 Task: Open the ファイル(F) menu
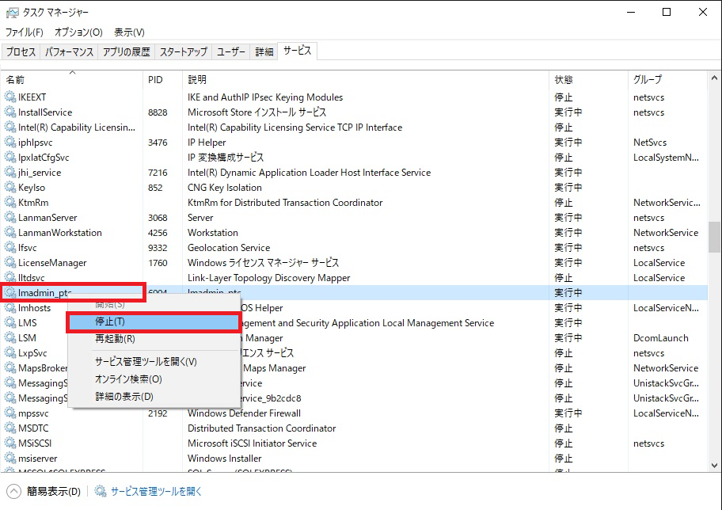click(25, 32)
